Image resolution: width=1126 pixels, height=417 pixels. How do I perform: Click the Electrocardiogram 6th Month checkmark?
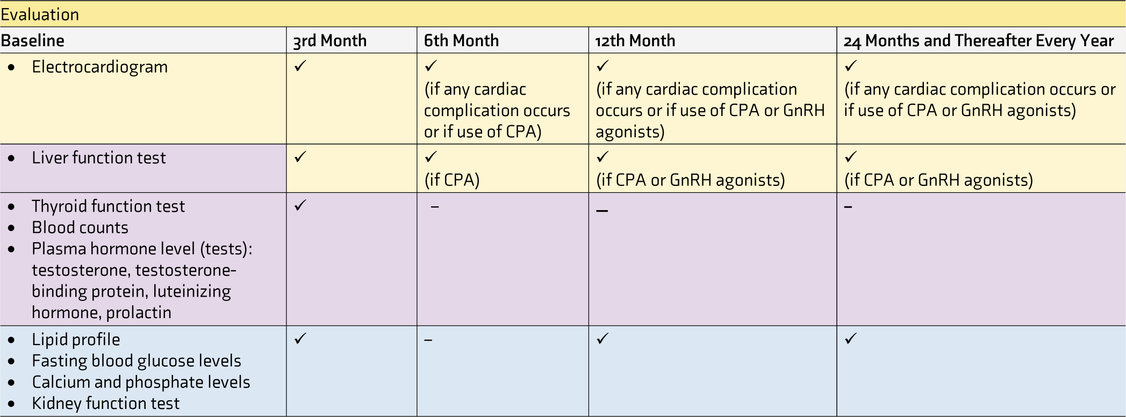[x=431, y=66]
